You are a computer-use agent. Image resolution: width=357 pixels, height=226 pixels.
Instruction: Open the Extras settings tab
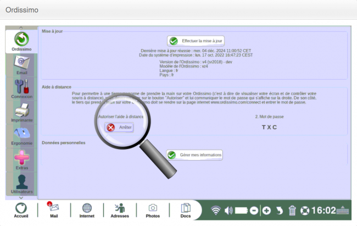[21, 160]
